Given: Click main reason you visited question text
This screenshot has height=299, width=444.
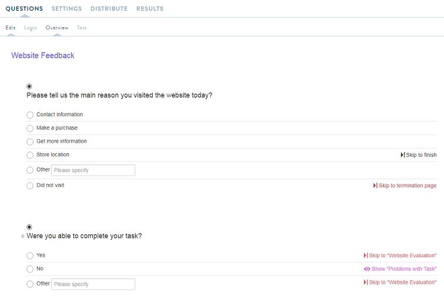Looking at the screenshot, I should 119,95.
